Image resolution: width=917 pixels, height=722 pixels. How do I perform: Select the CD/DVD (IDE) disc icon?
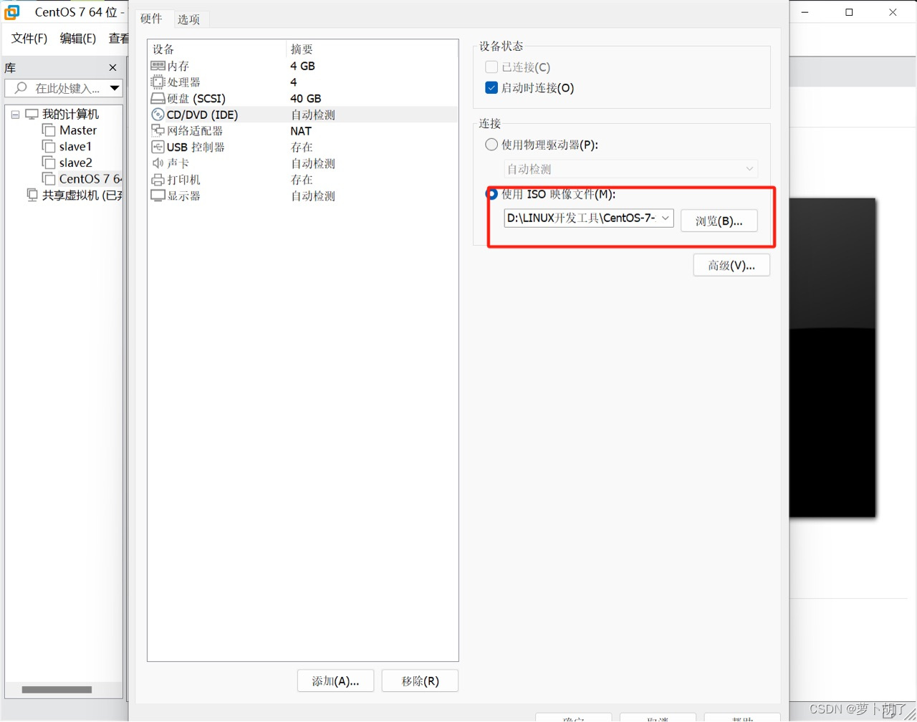tap(158, 115)
